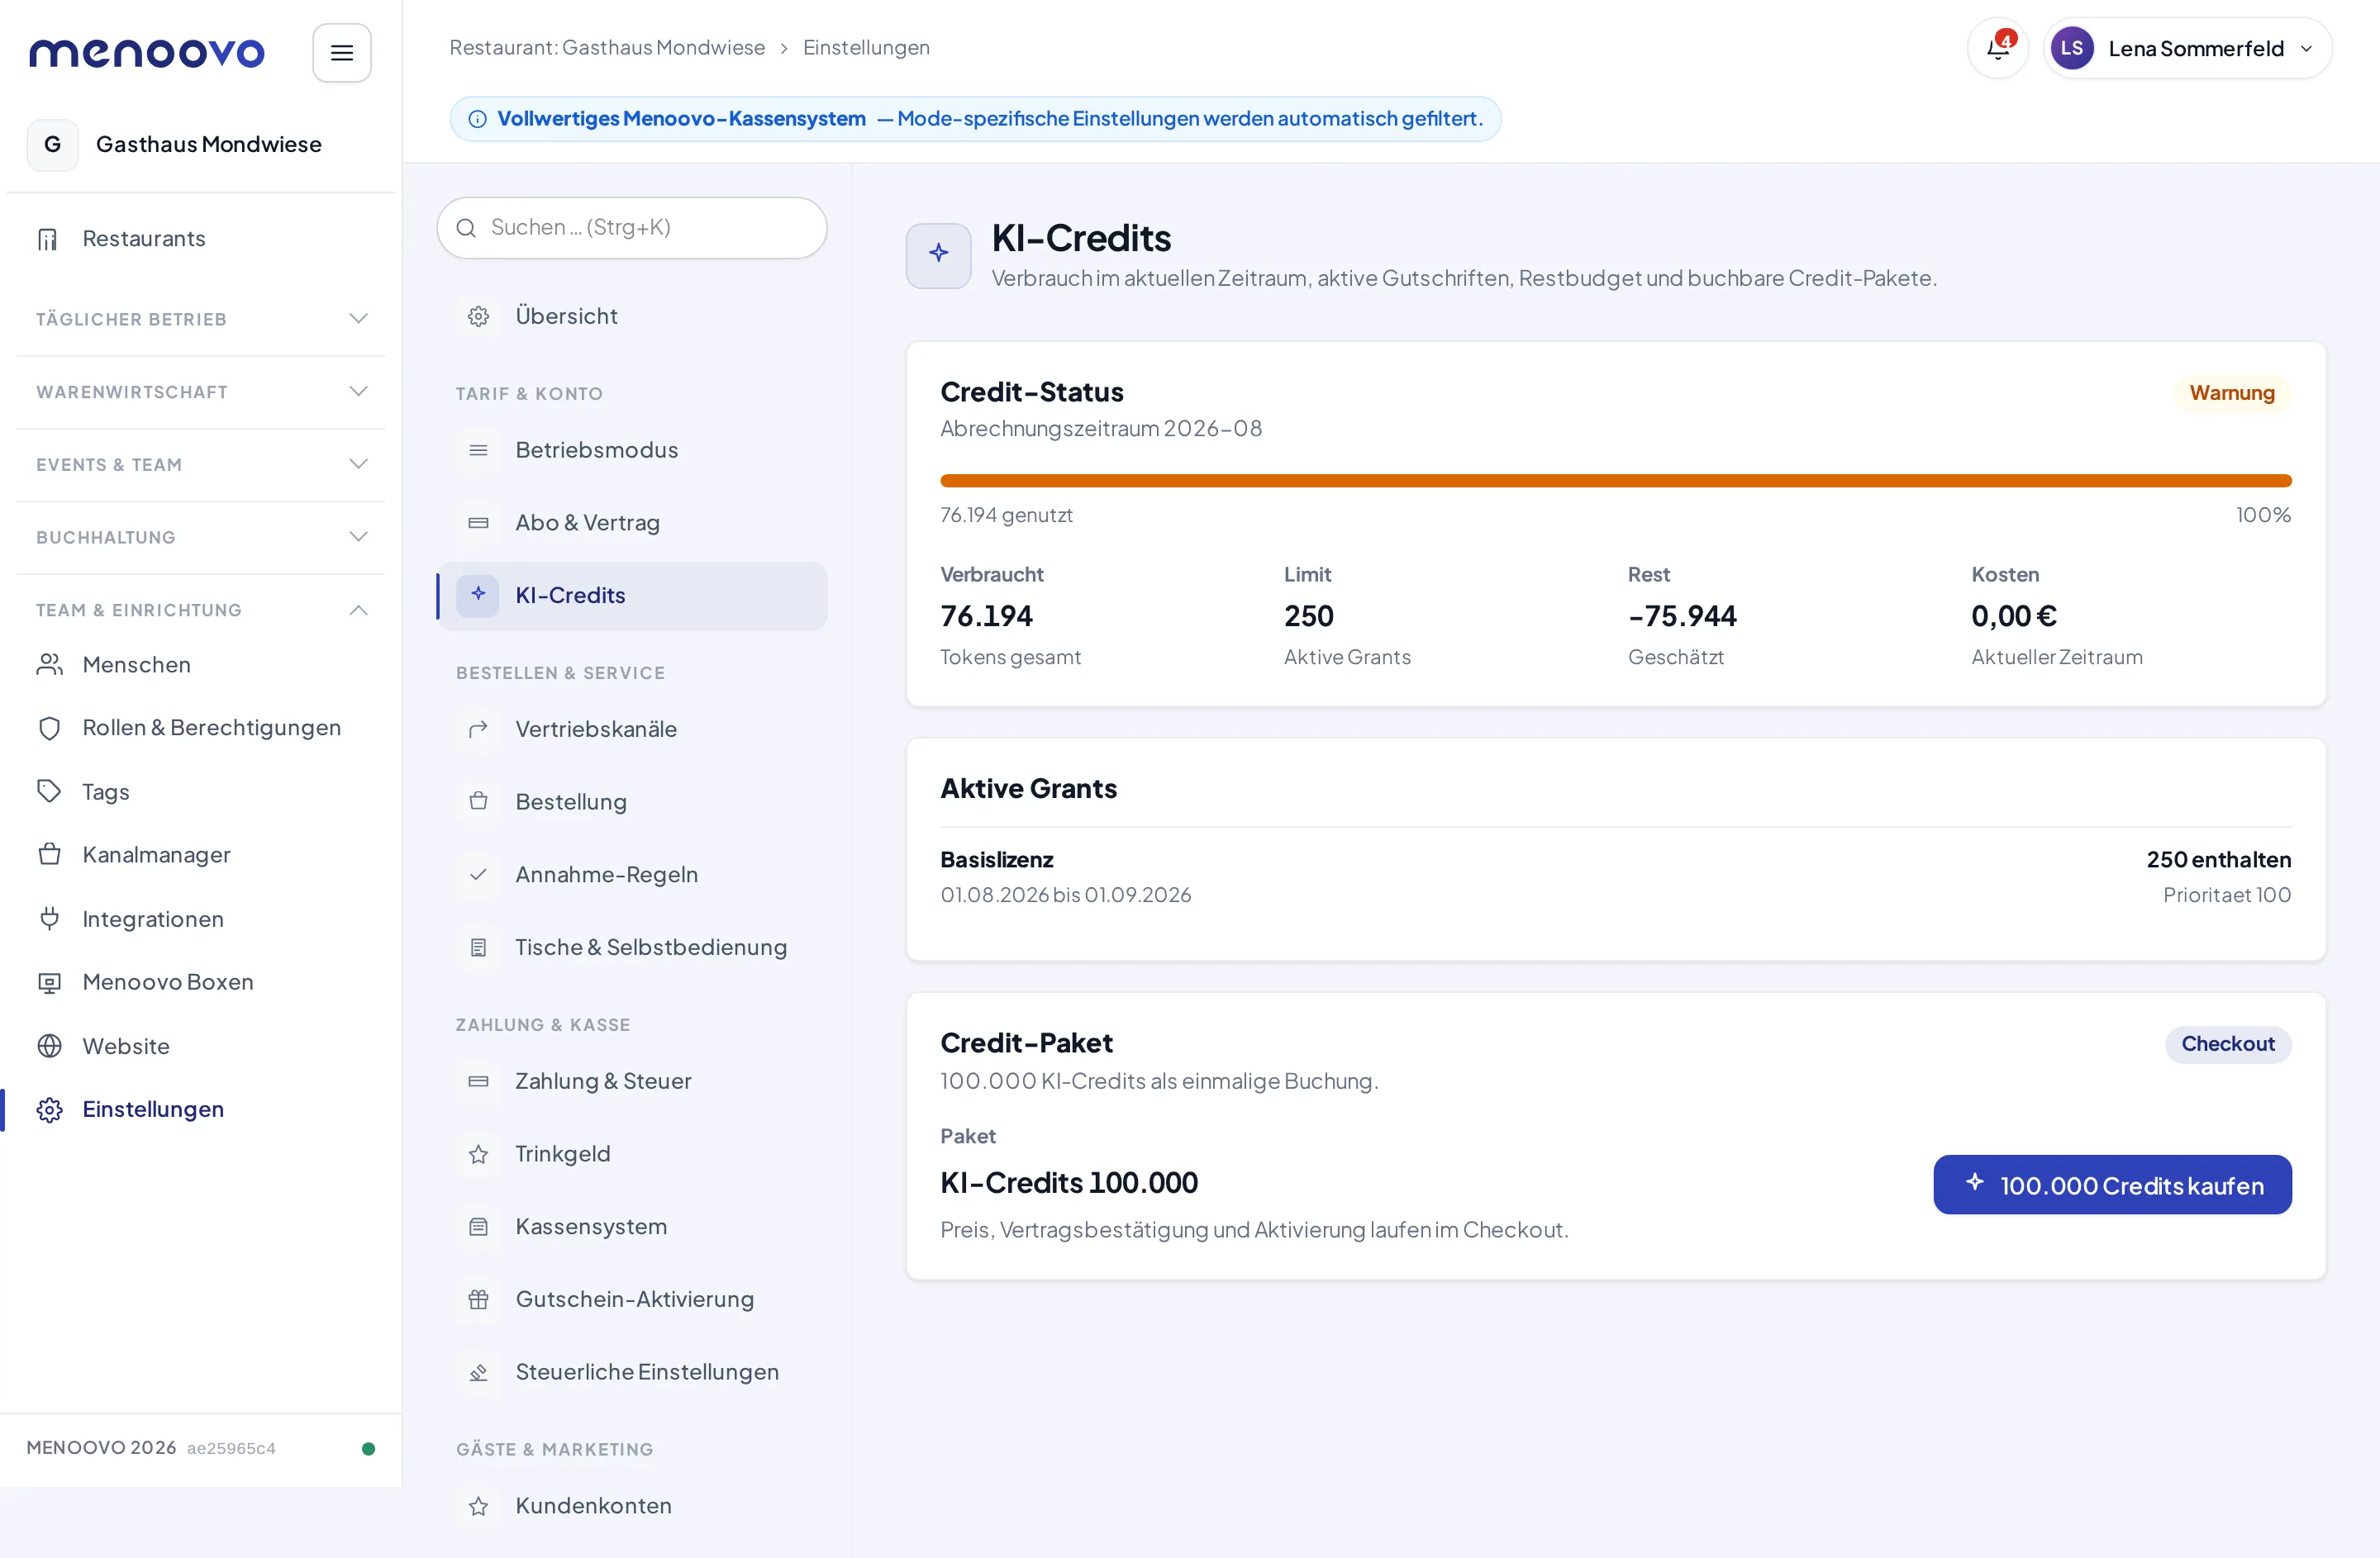Expand the Täglicher Betrieb section

pyautogui.click(x=200, y=319)
